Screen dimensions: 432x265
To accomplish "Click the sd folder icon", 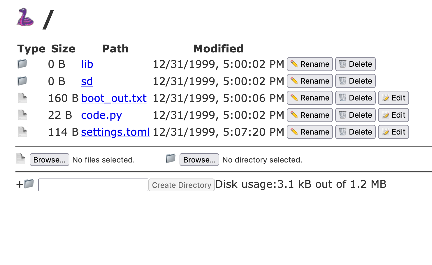I will 22,81.
